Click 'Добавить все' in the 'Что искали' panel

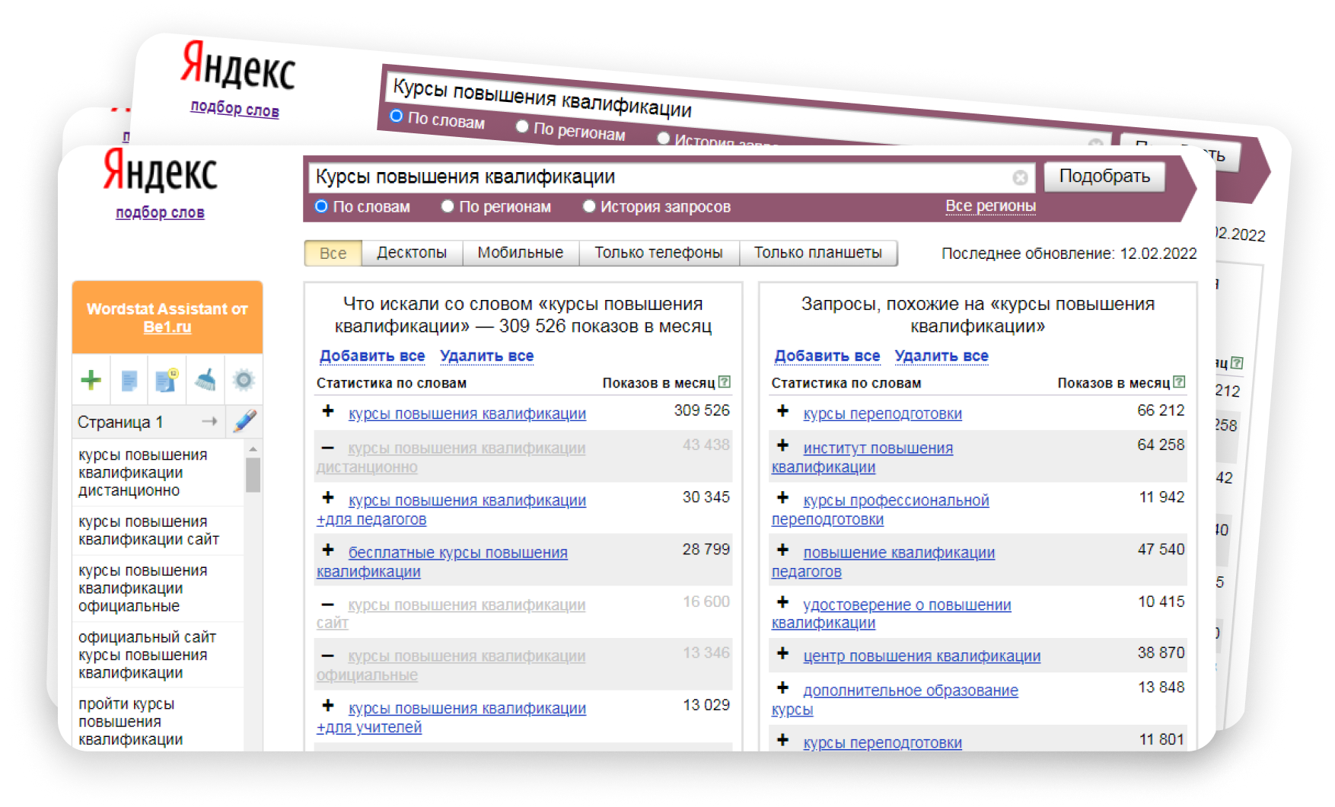[372, 356]
